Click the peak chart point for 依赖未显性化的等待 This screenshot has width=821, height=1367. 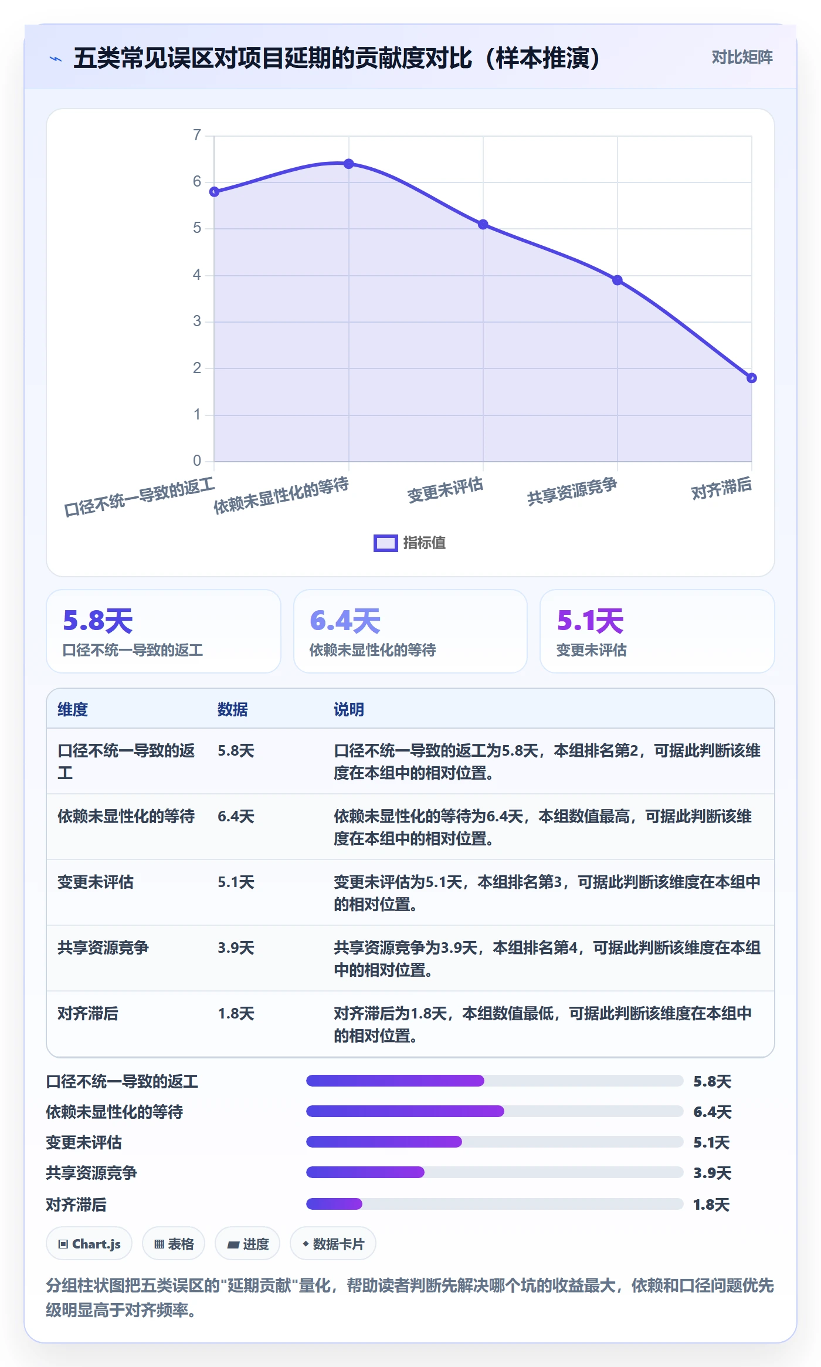(x=349, y=164)
